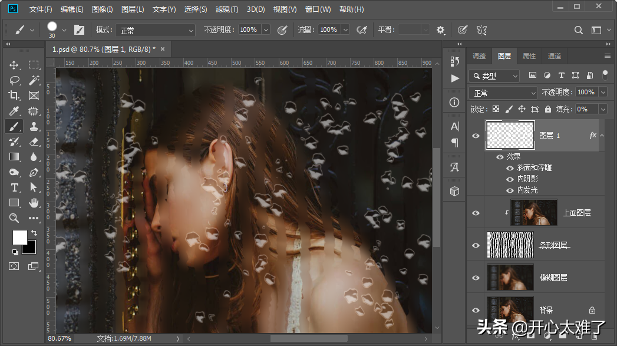Open the layer 不透明度 dropdown arrow
617x346 pixels.
coord(603,92)
